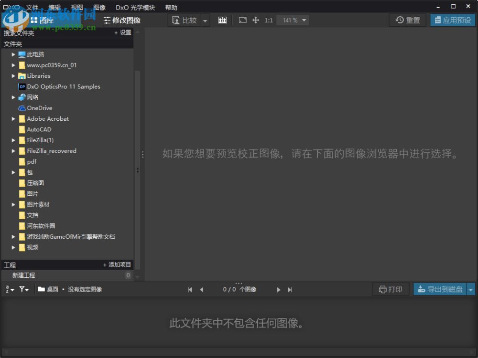
Task: Click the 重置 reset button
Action: (408, 20)
